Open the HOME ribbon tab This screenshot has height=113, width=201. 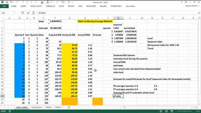(x=14, y=6)
